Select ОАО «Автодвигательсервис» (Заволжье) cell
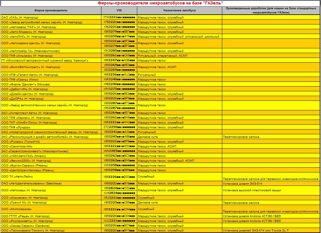The image size is (321, 233). 51,183
